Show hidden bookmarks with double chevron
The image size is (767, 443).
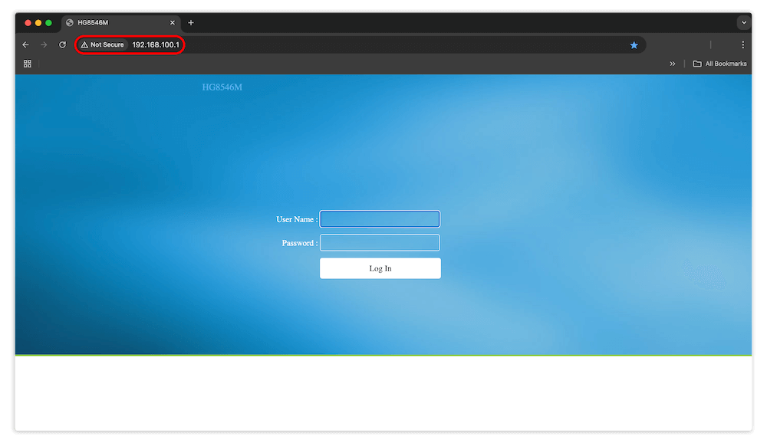tap(672, 64)
